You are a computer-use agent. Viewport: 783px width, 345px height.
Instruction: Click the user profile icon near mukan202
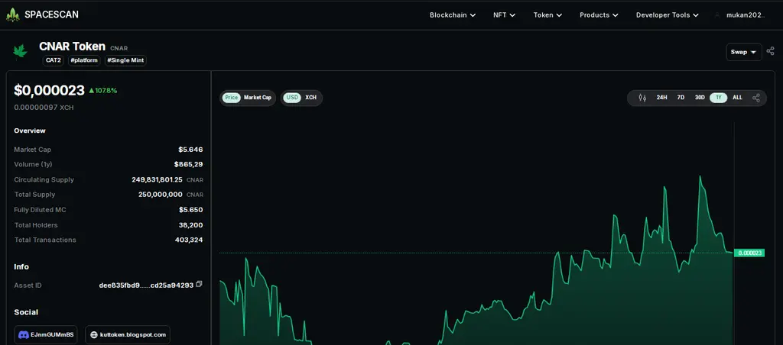(x=717, y=15)
